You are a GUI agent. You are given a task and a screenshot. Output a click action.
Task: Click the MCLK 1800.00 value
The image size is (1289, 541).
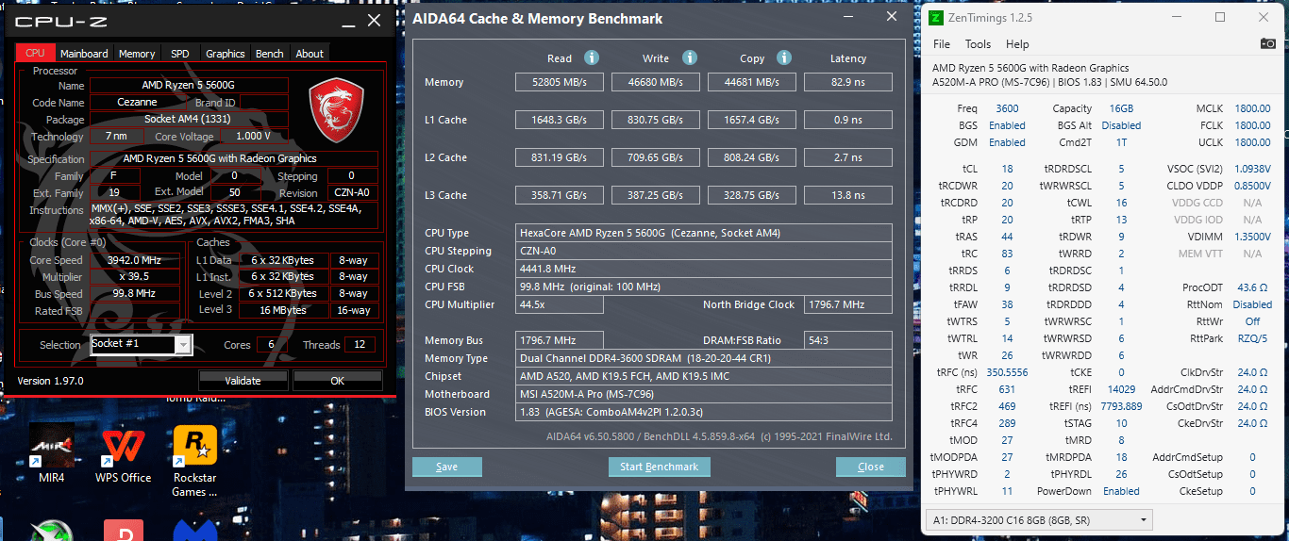coord(1252,108)
